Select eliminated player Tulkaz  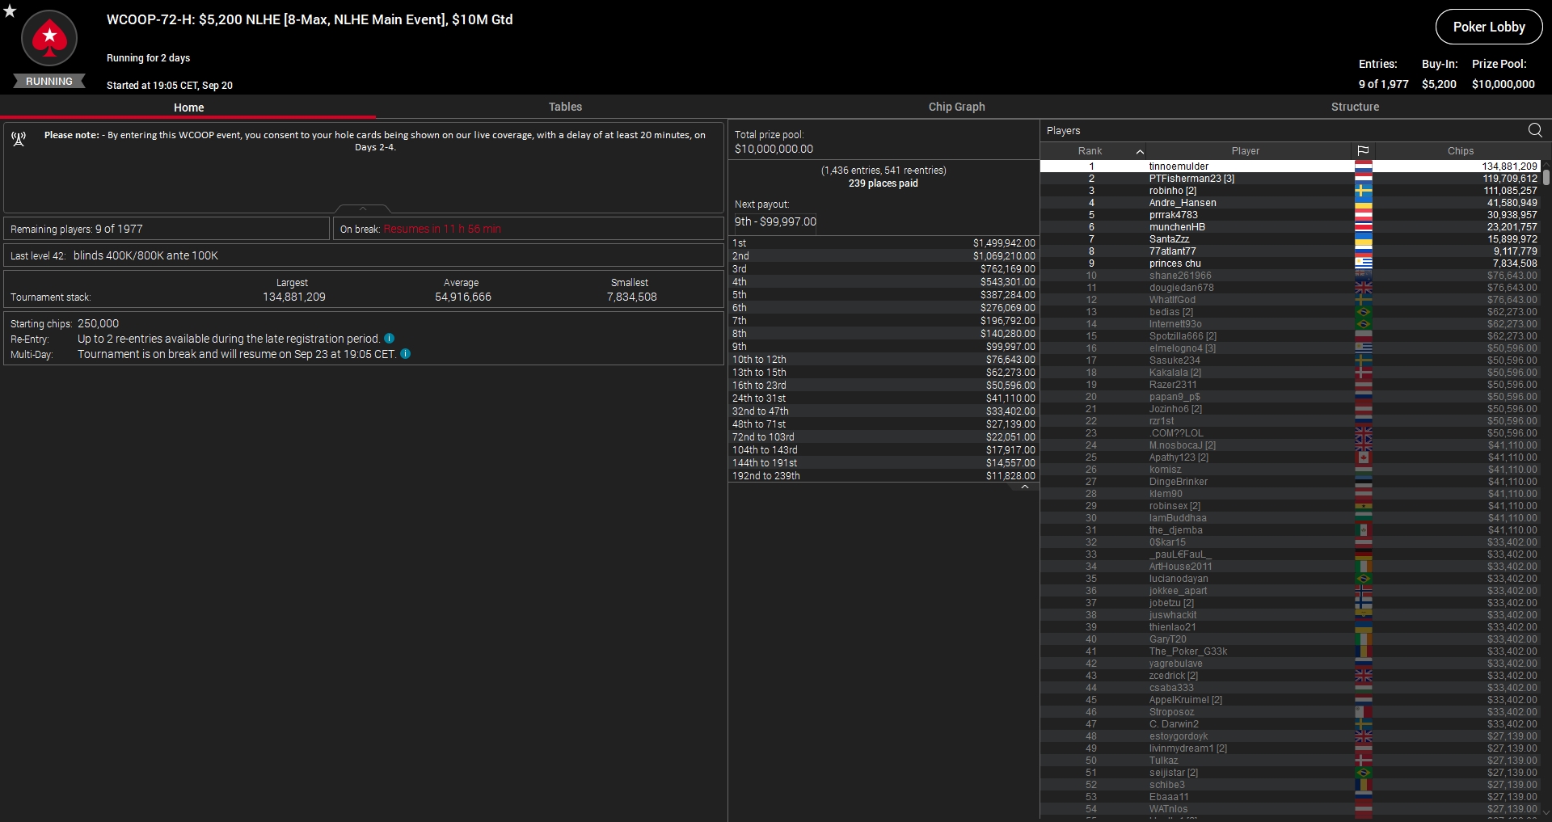[1290, 761]
